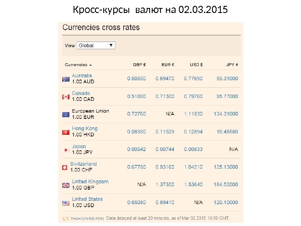Click the Canada flag icon
This screenshot has height=226, width=301.
pos(66,97)
